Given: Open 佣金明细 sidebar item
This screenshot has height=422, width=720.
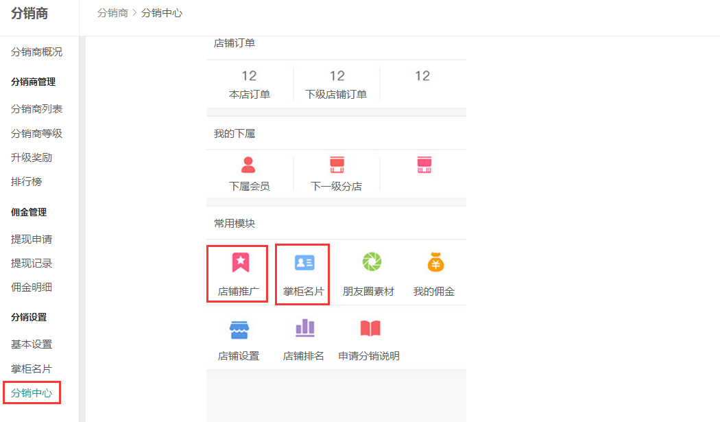Looking at the screenshot, I should pos(32,288).
